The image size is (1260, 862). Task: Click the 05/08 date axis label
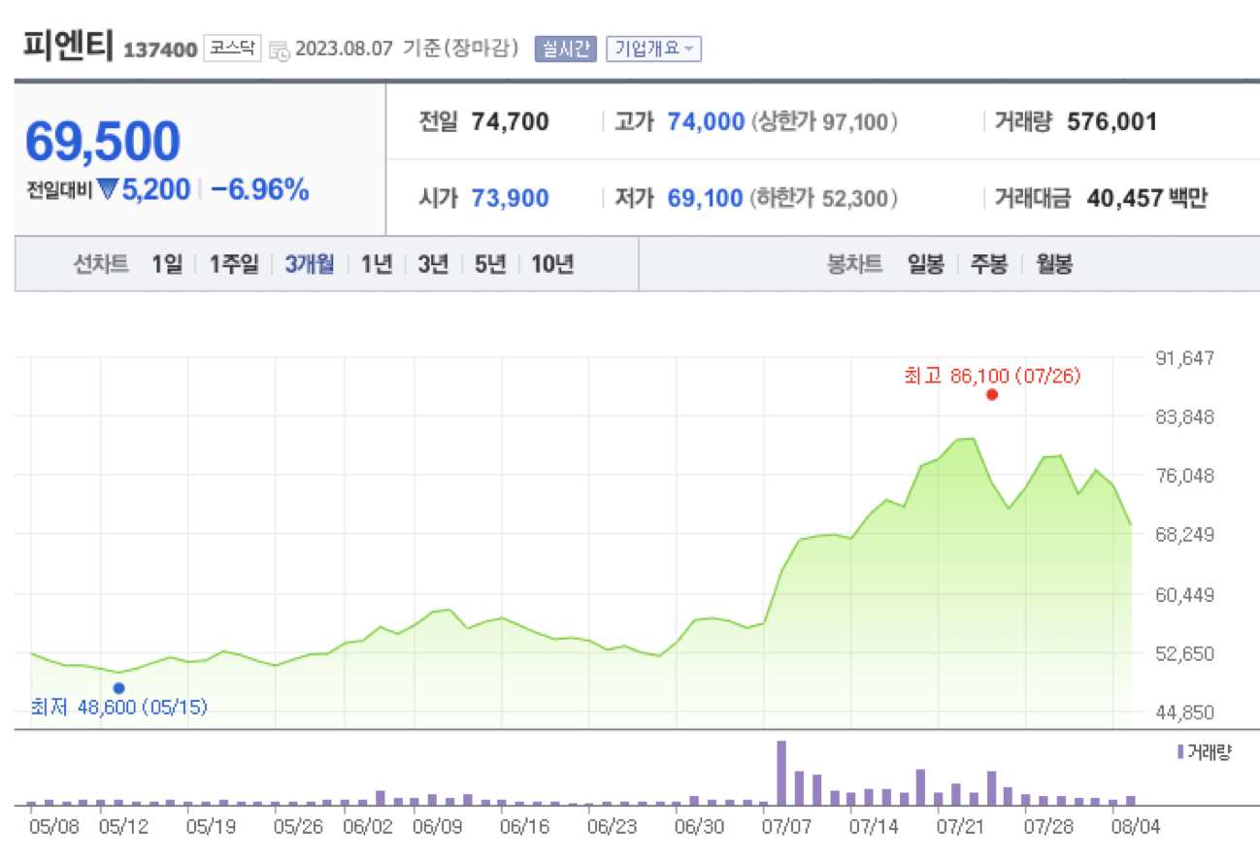[54, 827]
